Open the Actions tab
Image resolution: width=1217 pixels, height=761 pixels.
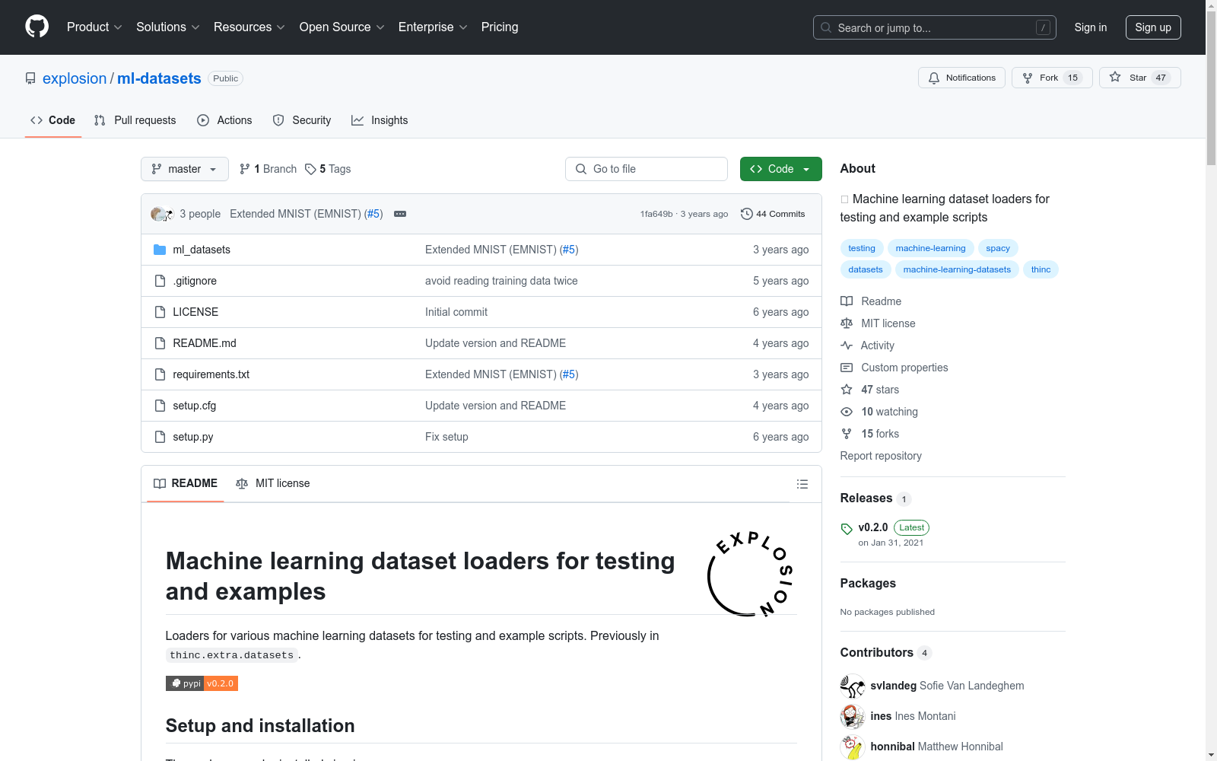pos(224,120)
